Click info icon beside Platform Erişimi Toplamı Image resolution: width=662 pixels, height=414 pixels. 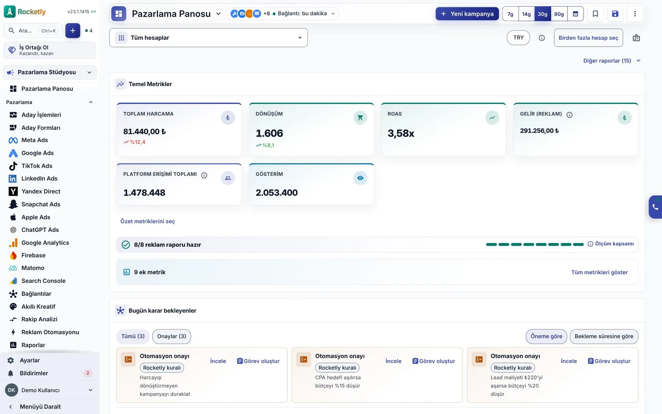(x=204, y=175)
